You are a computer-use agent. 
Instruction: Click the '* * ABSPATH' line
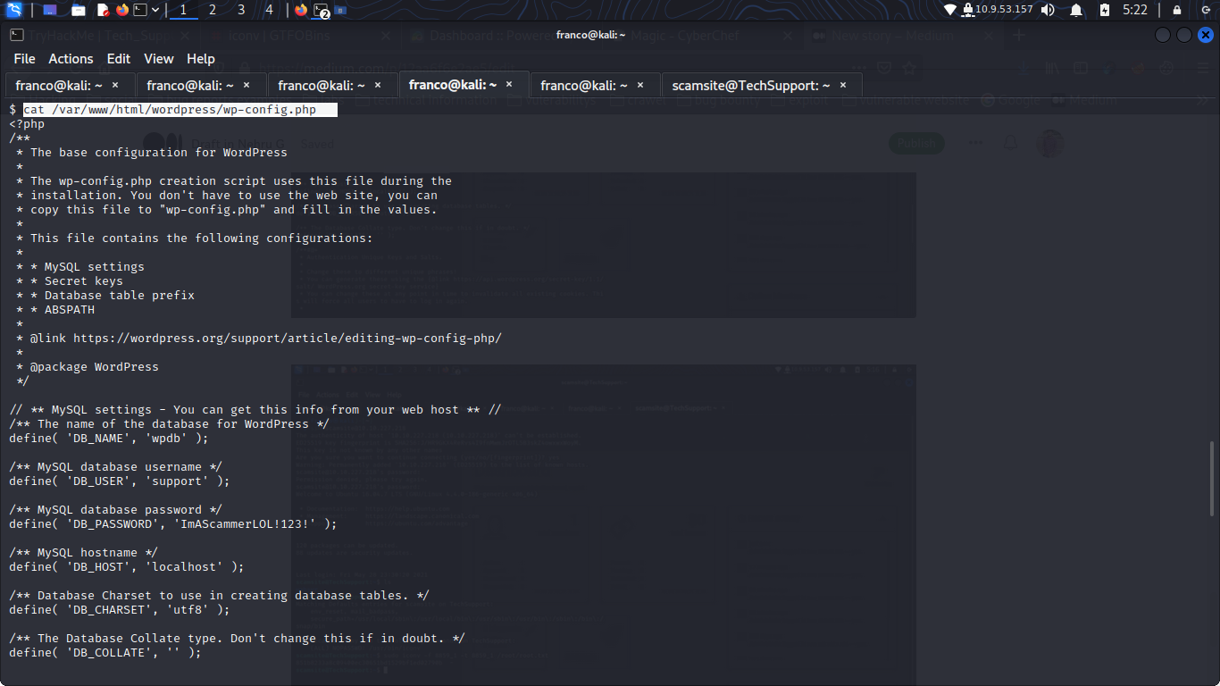(55, 309)
